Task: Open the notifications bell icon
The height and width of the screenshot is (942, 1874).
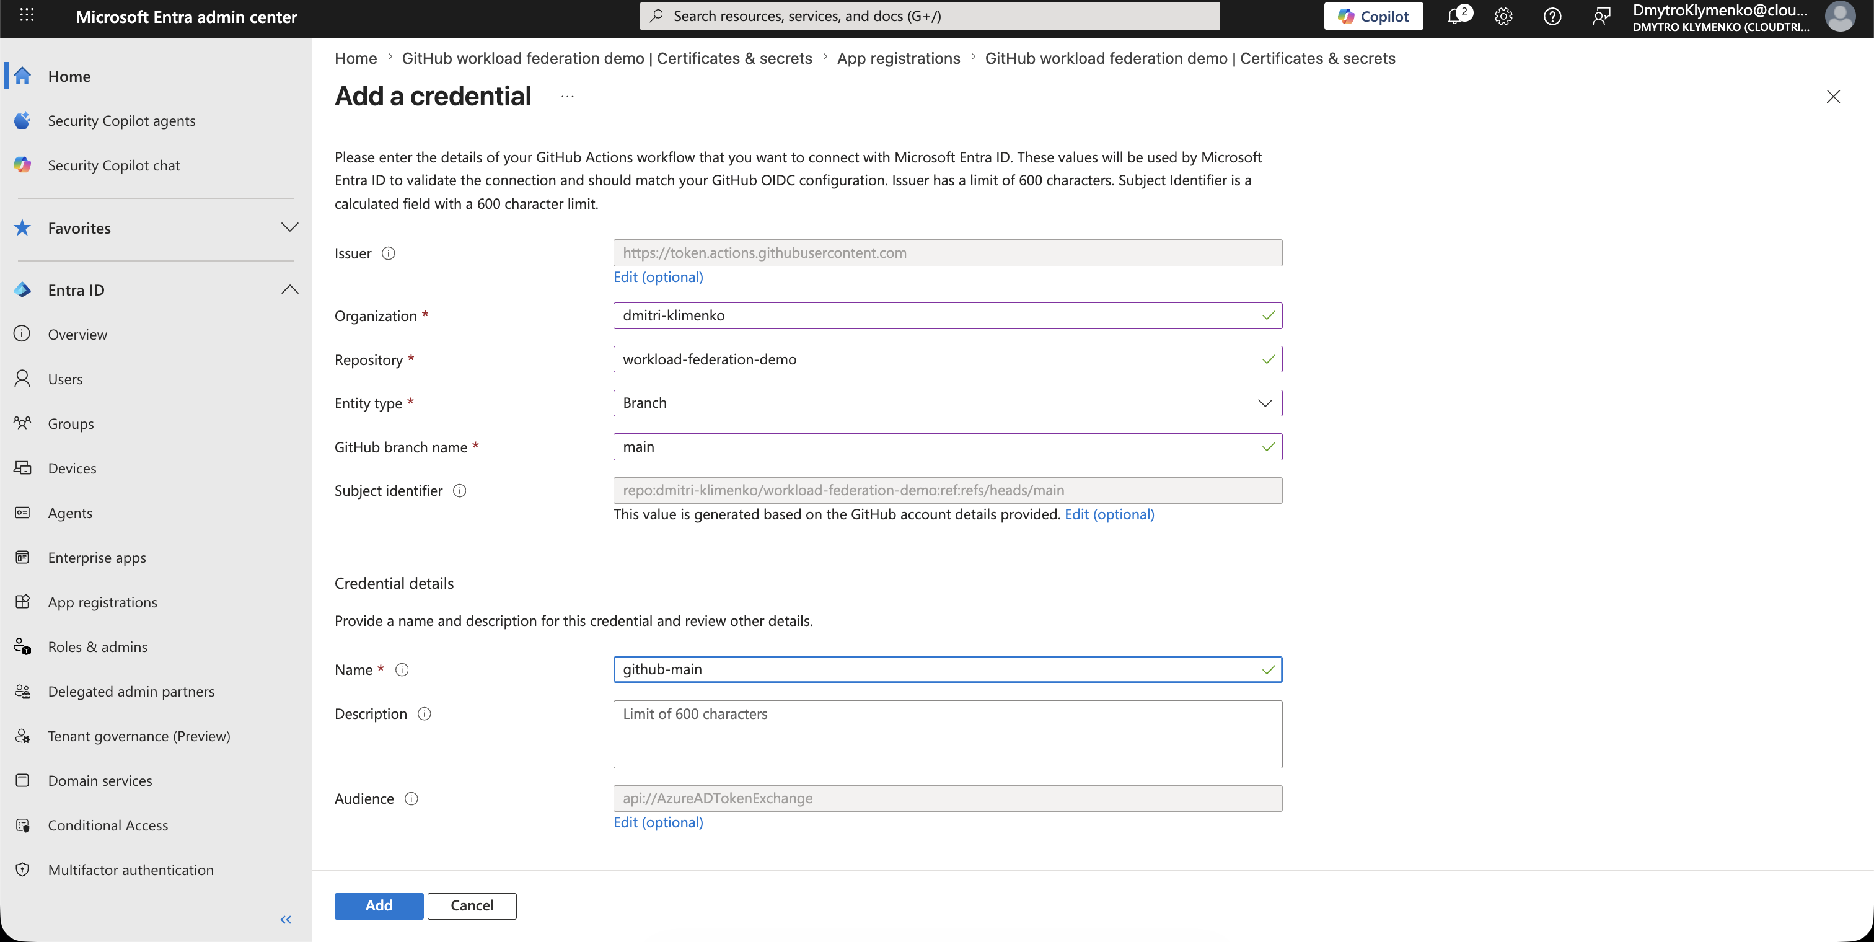Action: point(1456,16)
